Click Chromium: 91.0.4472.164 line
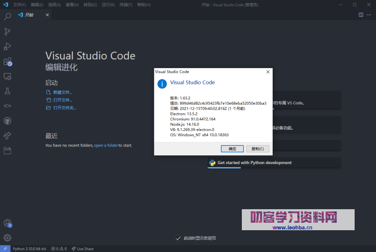The height and width of the screenshot is (252, 376). (193, 119)
